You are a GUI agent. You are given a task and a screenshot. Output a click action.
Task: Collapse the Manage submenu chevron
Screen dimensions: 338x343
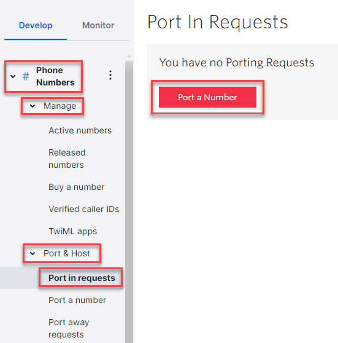coord(33,106)
